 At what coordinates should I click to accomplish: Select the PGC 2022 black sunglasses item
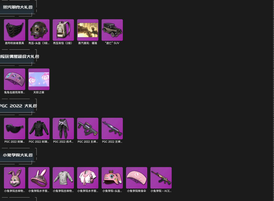14,129
